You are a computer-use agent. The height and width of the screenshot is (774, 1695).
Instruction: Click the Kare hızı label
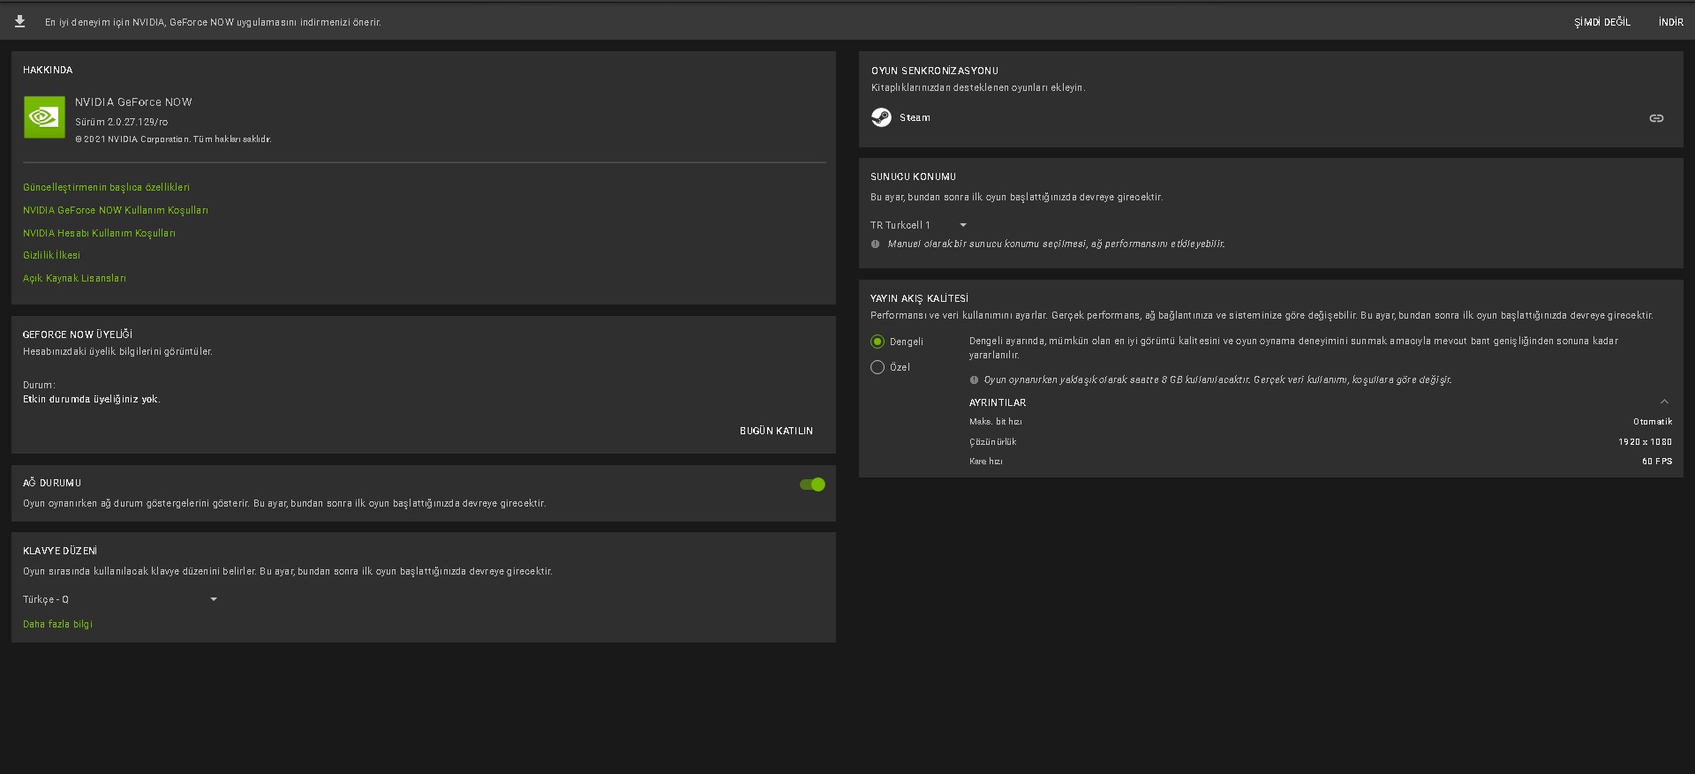(x=985, y=462)
